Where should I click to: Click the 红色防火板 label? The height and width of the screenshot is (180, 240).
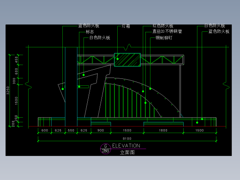[x=163, y=26]
